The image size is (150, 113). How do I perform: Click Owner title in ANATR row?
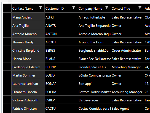coord(127,25)
